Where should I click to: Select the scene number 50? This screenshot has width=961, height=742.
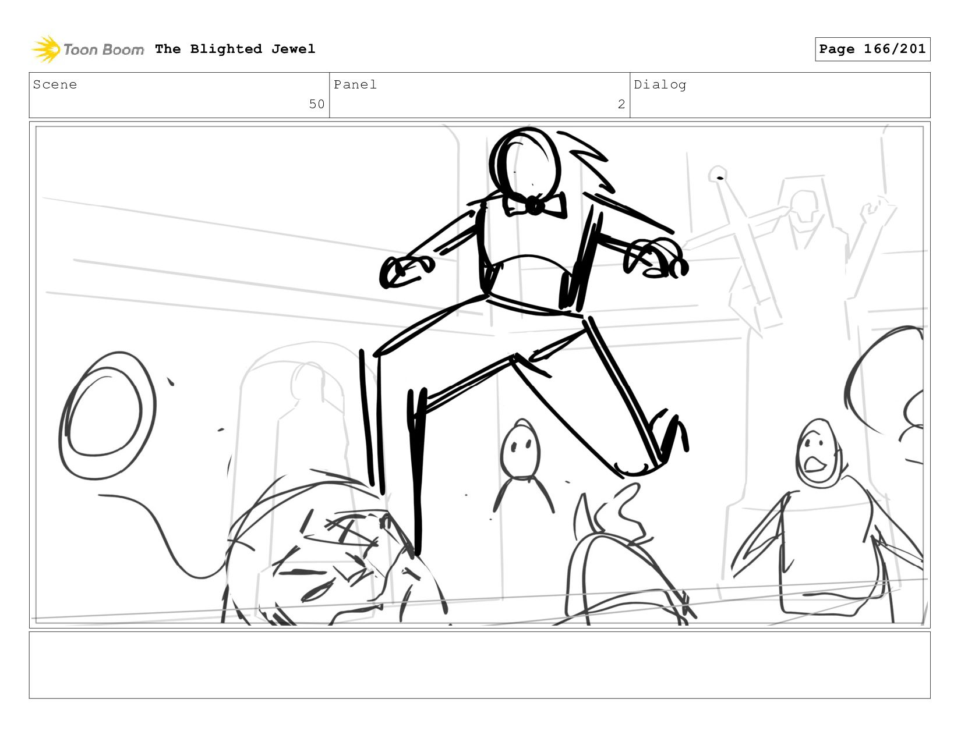coord(317,104)
